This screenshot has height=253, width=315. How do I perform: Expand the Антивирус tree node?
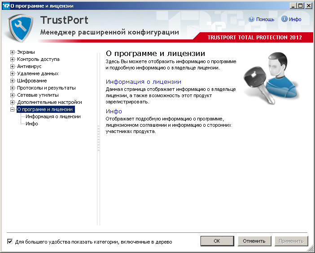coord(12,66)
